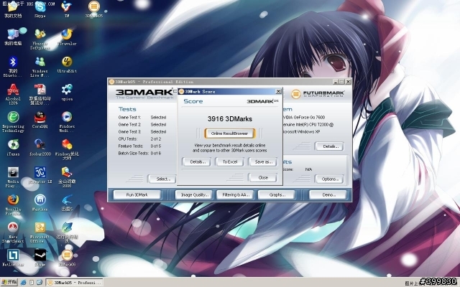Image resolution: width=460 pixels, height=287 pixels.
Task: Click the Demo button
Action: pyautogui.click(x=328, y=194)
